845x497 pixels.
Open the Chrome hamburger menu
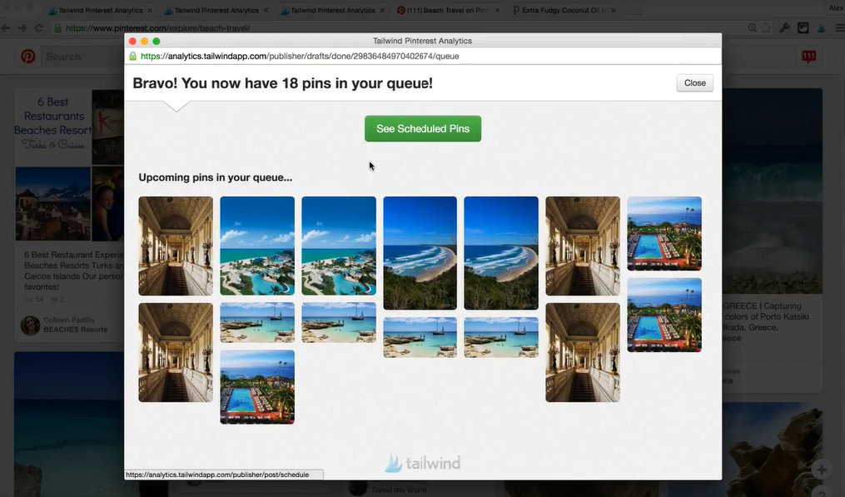[x=840, y=28]
